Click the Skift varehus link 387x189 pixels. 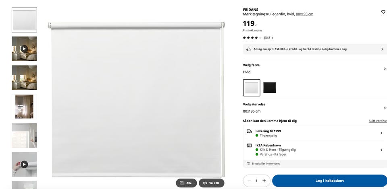point(378,121)
